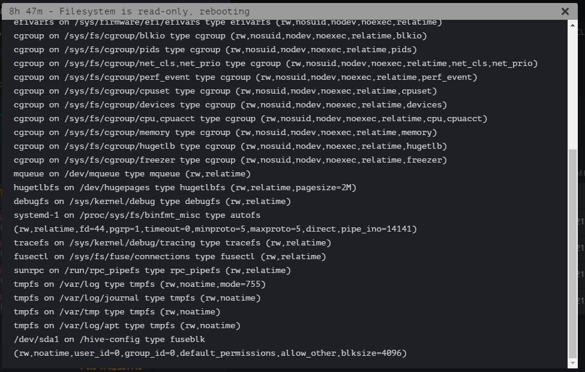Click the mqueue on /dev/mqueue line

[x=131, y=174]
